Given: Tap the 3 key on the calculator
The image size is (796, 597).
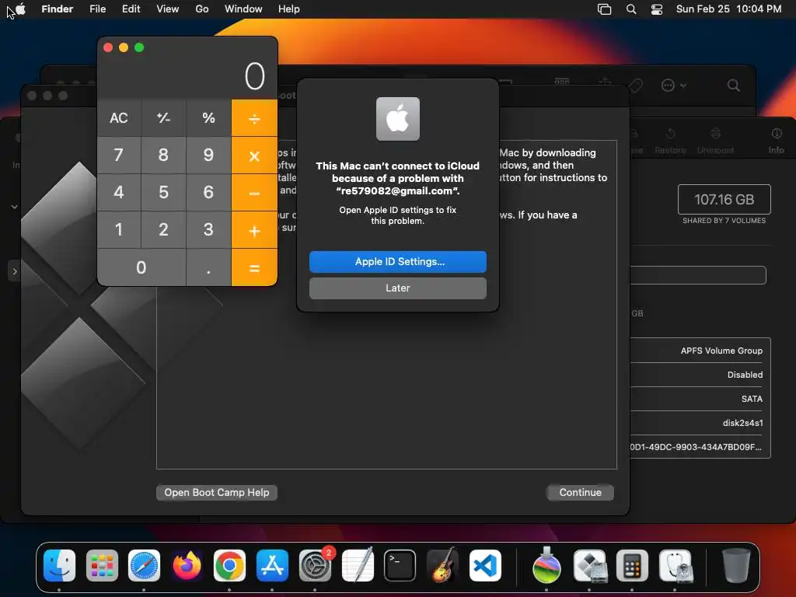Looking at the screenshot, I should click(208, 229).
